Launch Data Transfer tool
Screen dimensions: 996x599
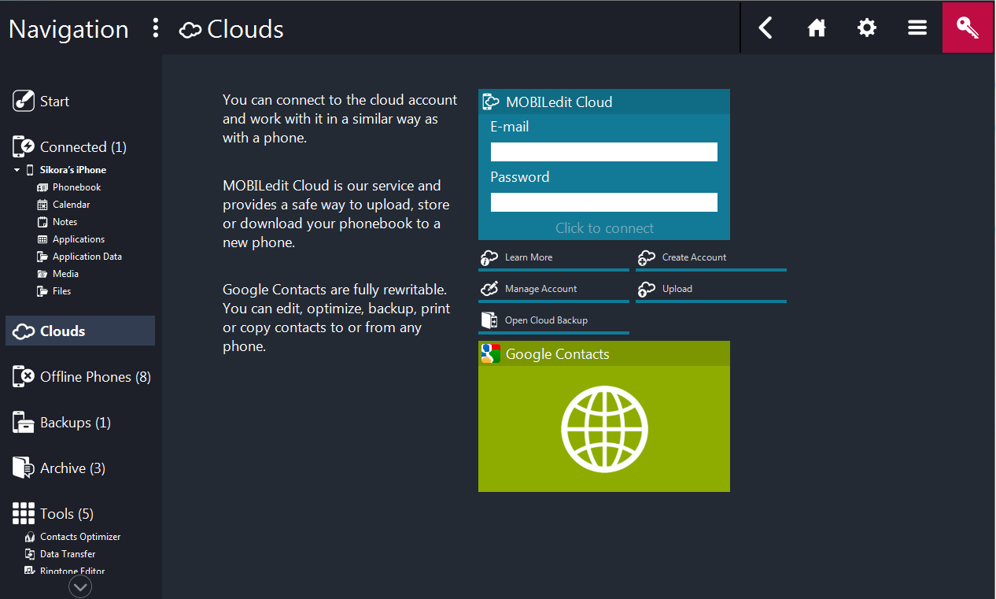pyautogui.click(x=68, y=554)
